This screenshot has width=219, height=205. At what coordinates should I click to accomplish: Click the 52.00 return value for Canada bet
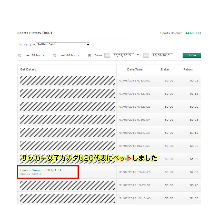coord(194,172)
